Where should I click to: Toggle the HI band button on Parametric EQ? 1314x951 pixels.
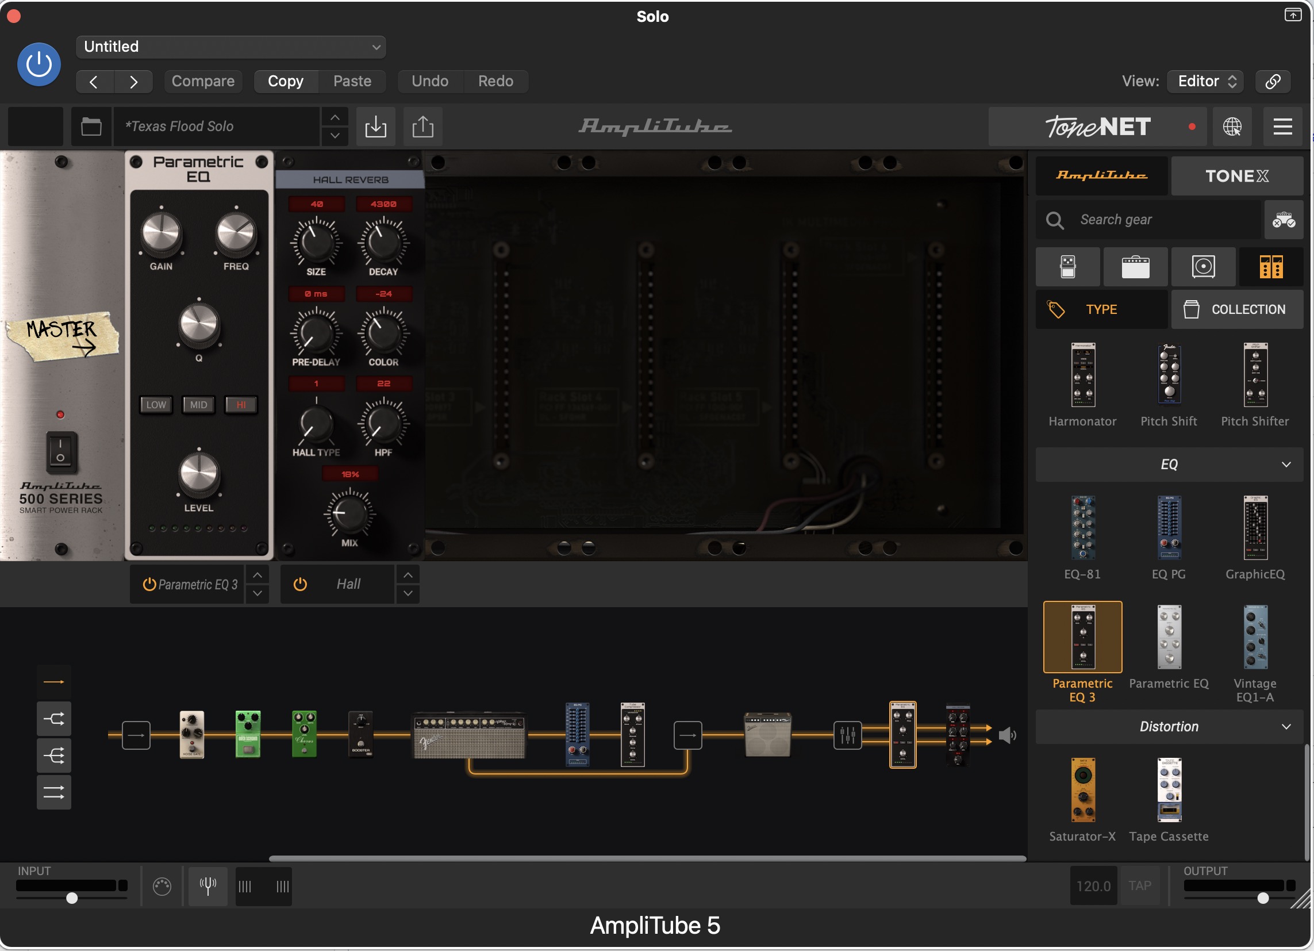[241, 405]
